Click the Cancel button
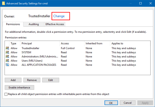The image size is (155, 107). click(x=128, y=103)
